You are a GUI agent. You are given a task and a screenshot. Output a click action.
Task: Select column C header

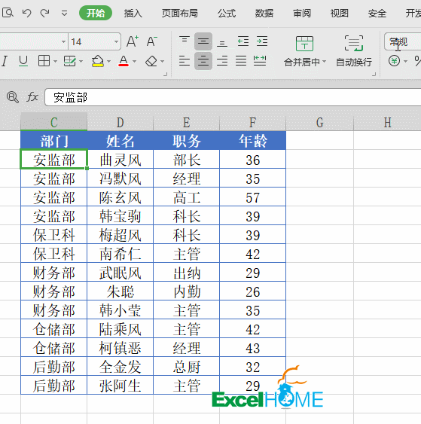(54, 122)
